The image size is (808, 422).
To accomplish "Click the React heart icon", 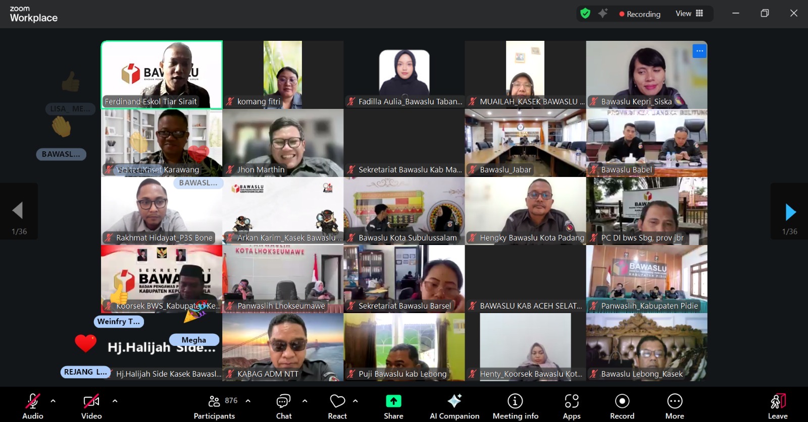I will (337, 401).
